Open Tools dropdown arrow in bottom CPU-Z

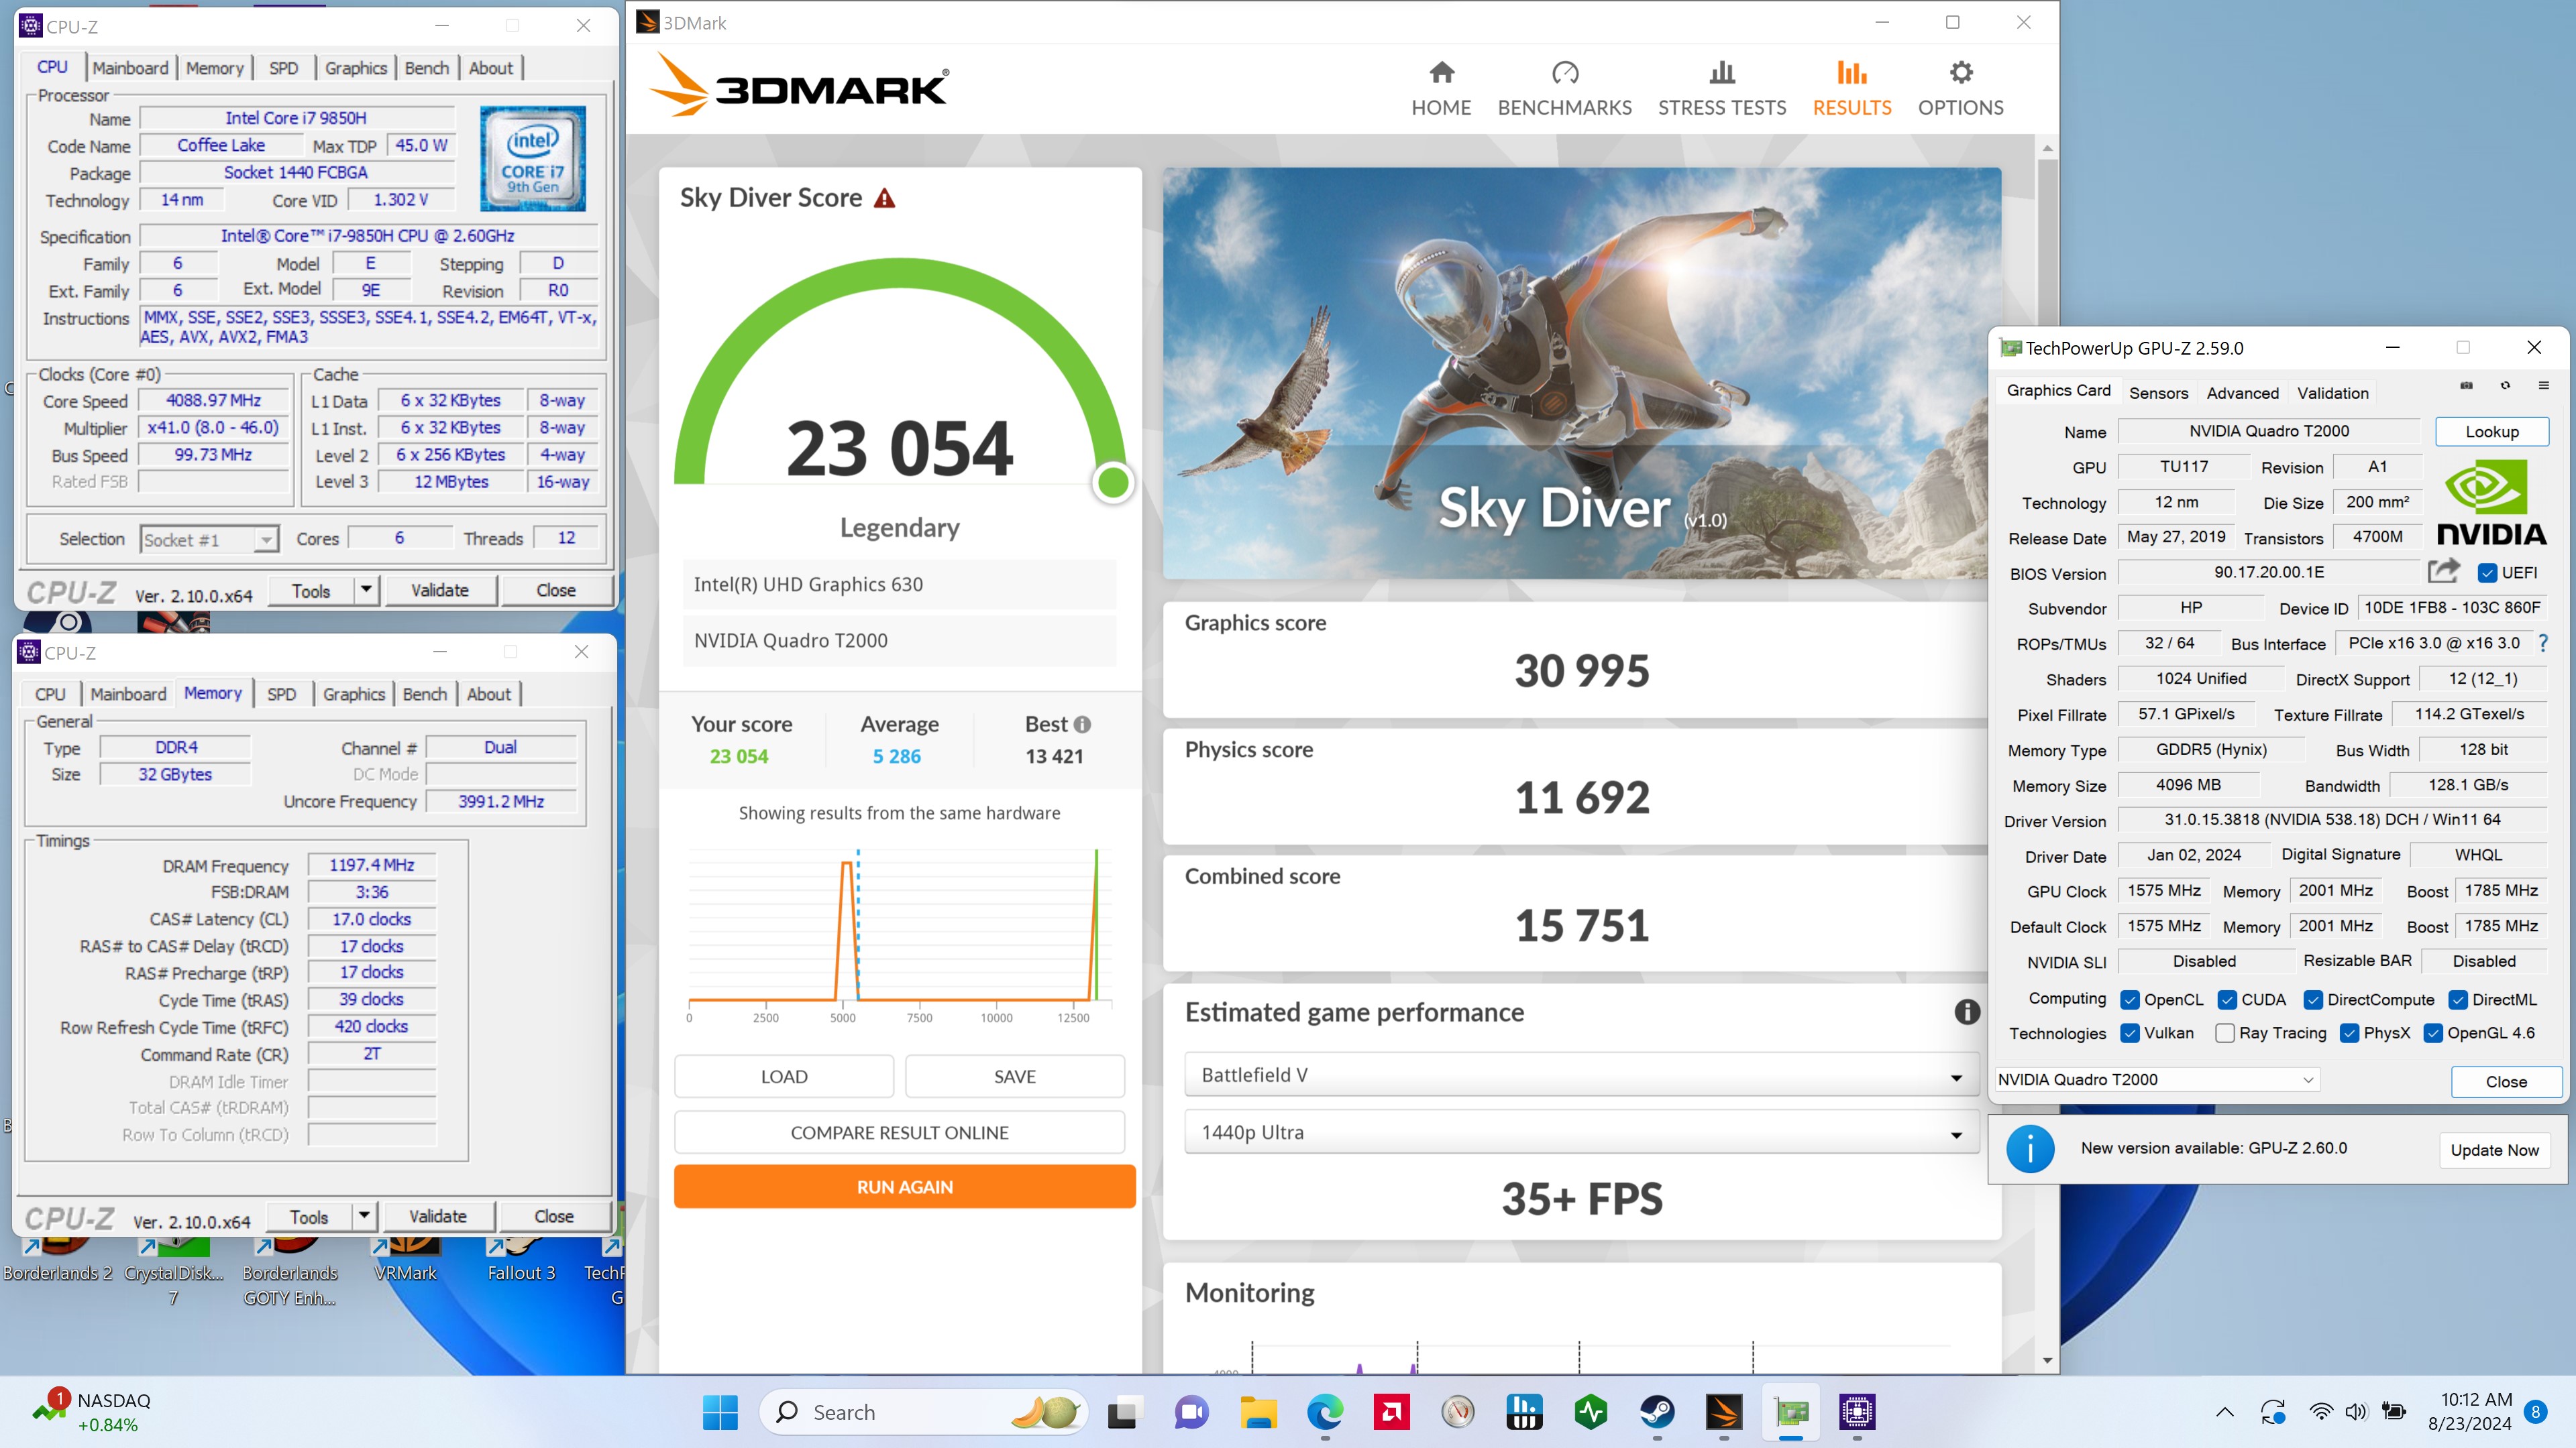click(364, 1215)
